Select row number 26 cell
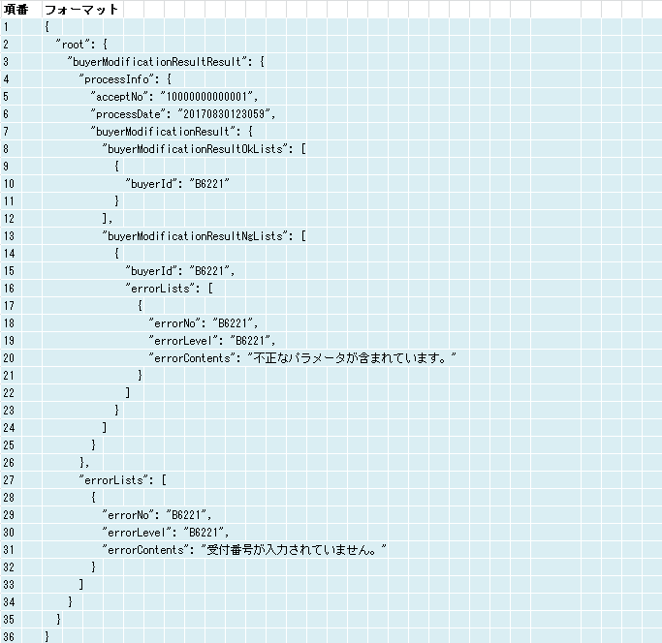This screenshot has width=662, height=643. pyautogui.click(x=9, y=463)
